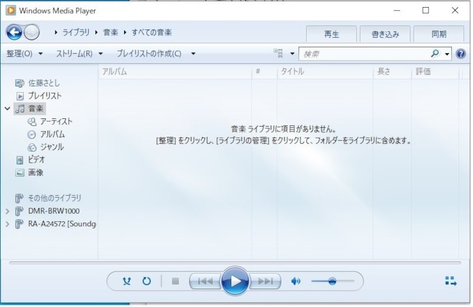Select 音楽 in sidebar
Image resolution: width=473 pixels, height=307 pixels.
pos(30,109)
